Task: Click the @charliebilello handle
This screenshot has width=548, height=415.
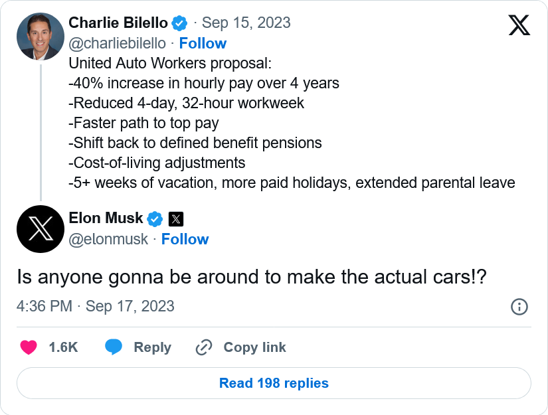Action: click(x=118, y=43)
